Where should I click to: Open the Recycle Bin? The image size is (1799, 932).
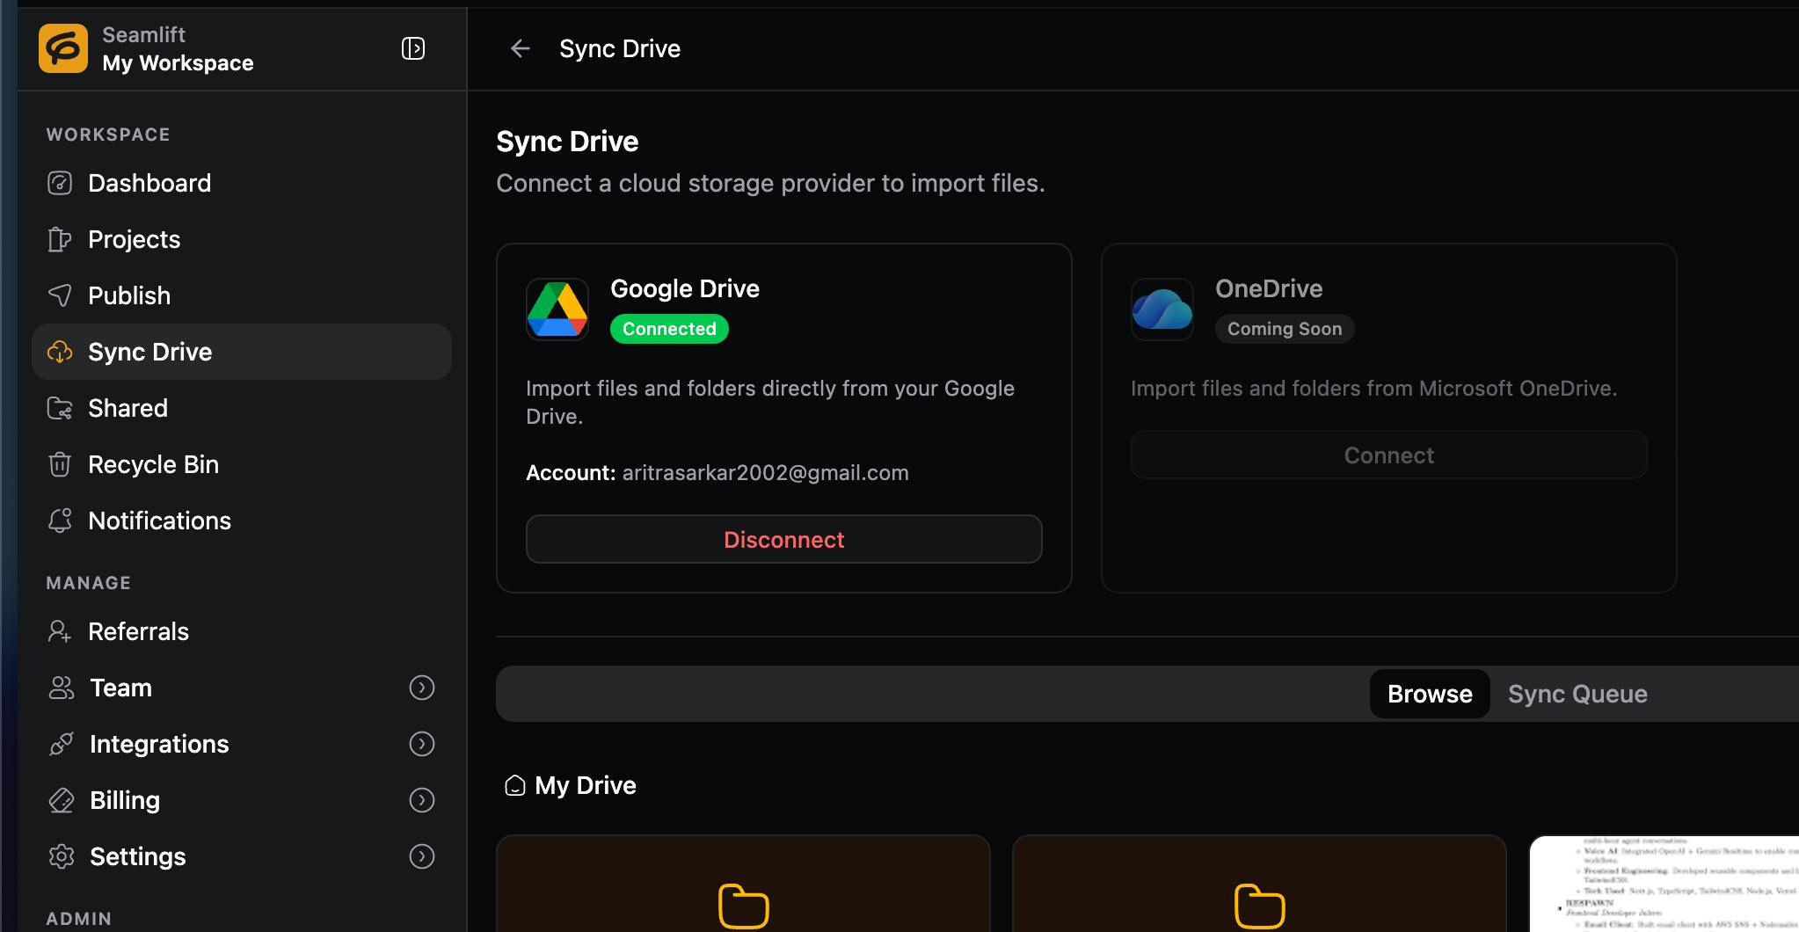coord(242,464)
